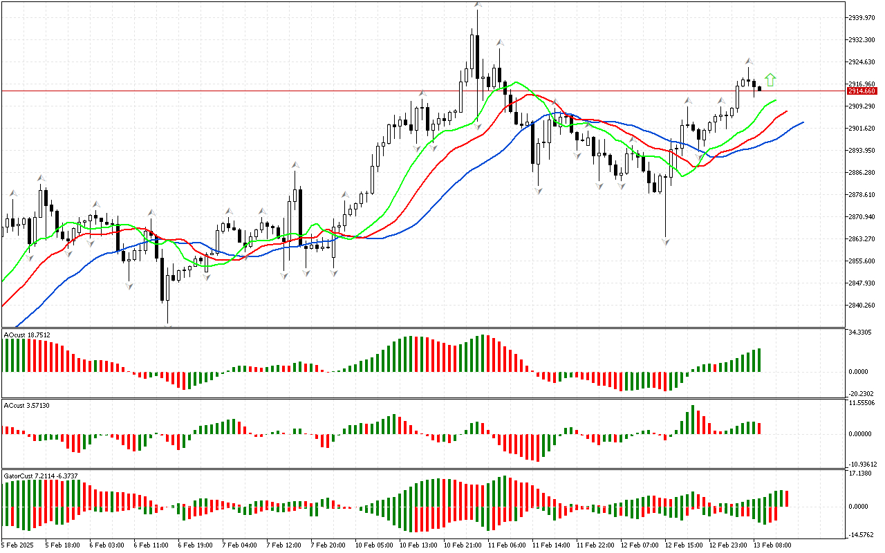This screenshot has width=885, height=553.
Task: Click price level 2863.270 on the scale
Action: pyautogui.click(x=861, y=238)
